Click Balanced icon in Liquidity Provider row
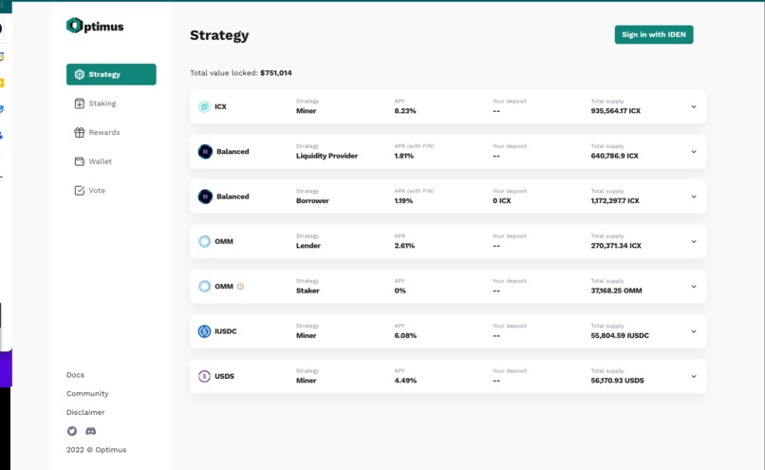The image size is (765, 470). [205, 152]
